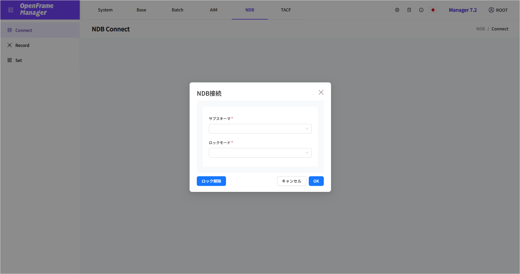Open the ROOT user profile icon
The height and width of the screenshot is (274, 520).
pyautogui.click(x=491, y=10)
